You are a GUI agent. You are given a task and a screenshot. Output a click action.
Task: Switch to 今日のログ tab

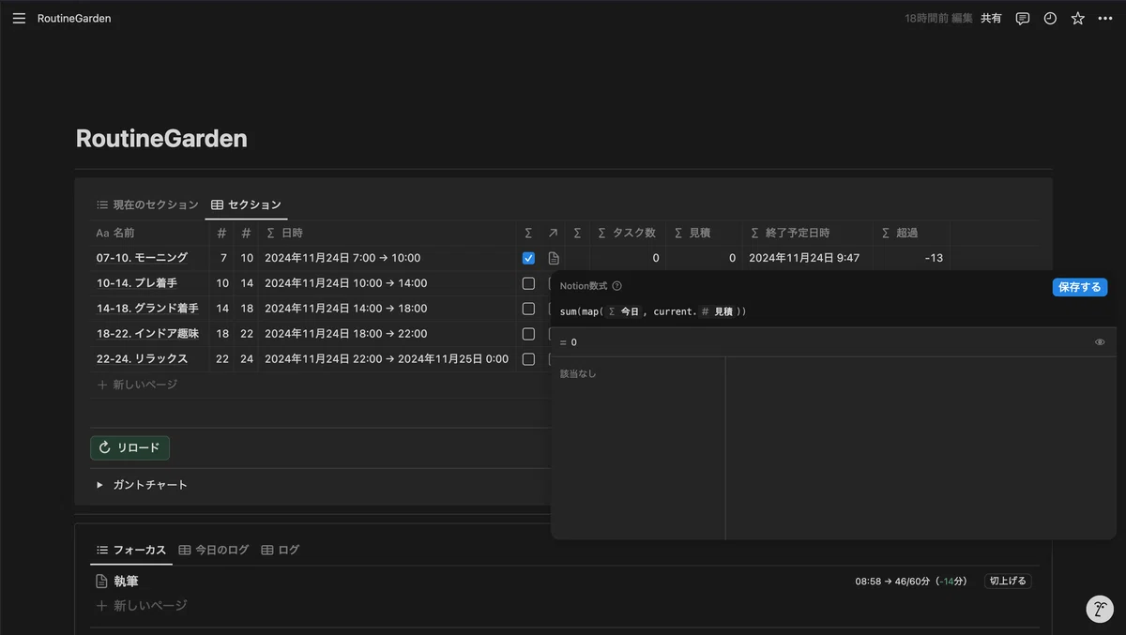[214, 550]
